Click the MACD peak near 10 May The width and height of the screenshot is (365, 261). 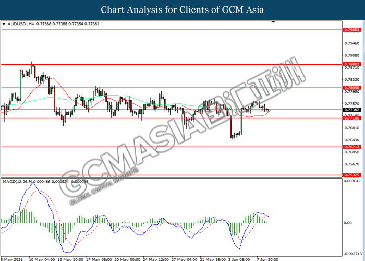point(34,184)
